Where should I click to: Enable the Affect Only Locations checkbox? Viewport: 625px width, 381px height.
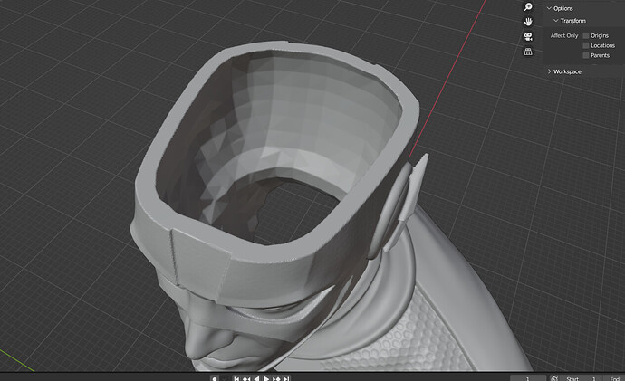pyautogui.click(x=586, y=45)
